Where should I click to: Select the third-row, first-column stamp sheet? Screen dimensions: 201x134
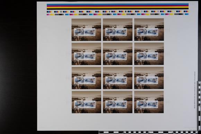[x=86, y=78]
